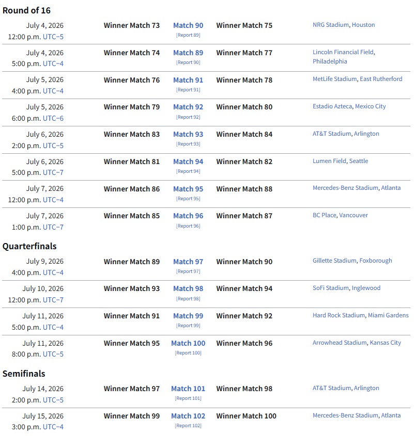Screen dimensions: 414x436
Task: Open the Match 102 semifinal link
Action: 188,416
